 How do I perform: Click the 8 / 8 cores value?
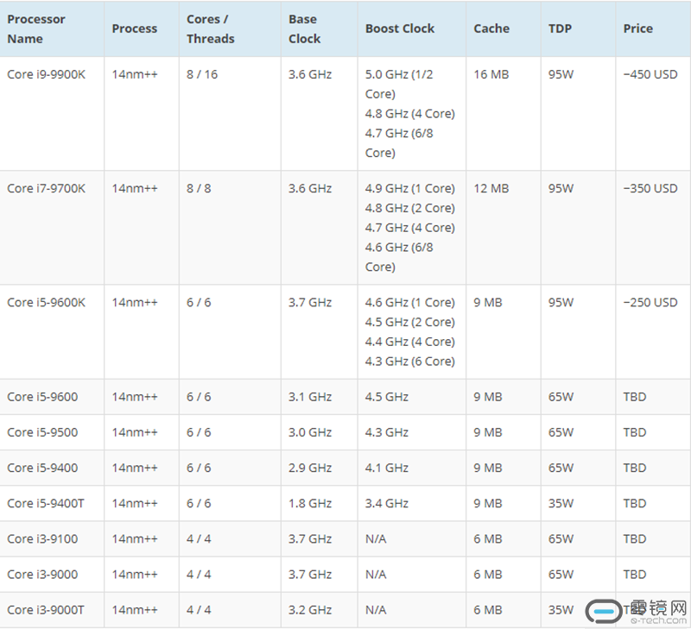(x=199, y=188)
